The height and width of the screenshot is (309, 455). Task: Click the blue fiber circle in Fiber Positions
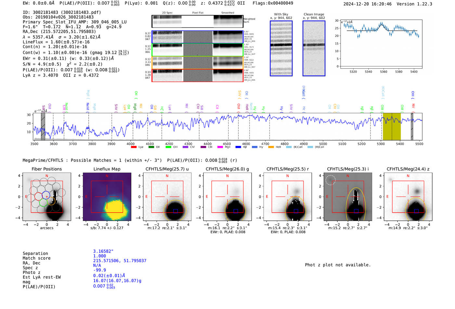(46, 196)
